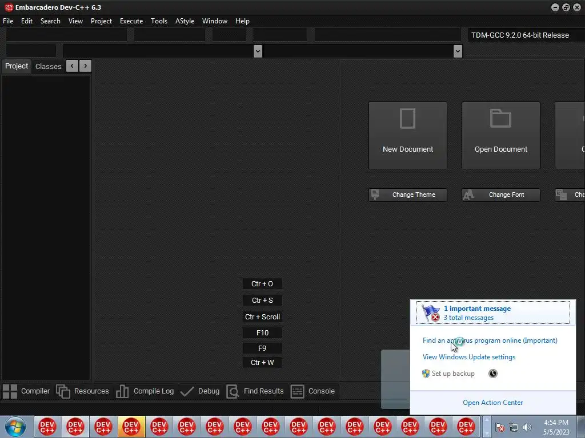Click the Show Desktop strip beside the clock
This screenshot has width=585, height=438.
pos(581,427)
